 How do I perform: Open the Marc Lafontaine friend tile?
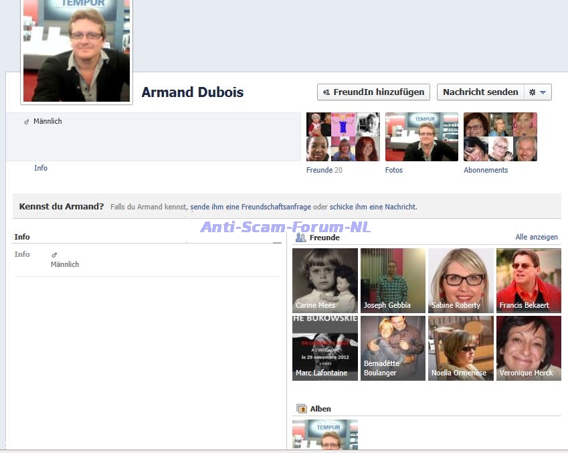coord(325,348)
